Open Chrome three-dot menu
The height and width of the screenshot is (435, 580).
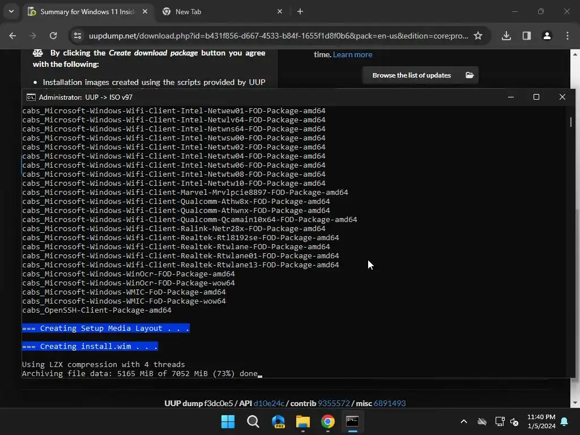point(568,36)
